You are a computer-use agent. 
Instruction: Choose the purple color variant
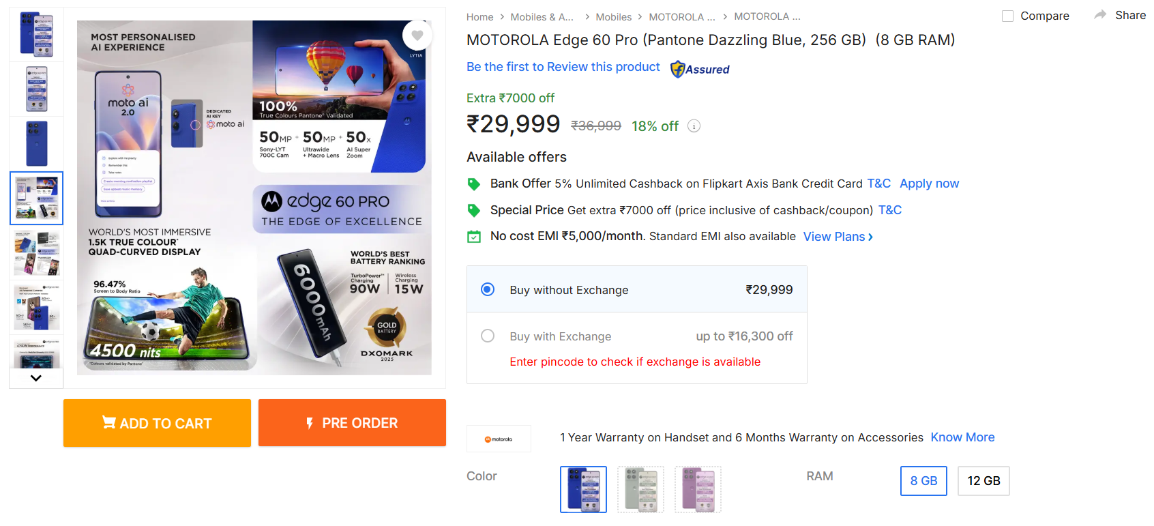[698, 489]
